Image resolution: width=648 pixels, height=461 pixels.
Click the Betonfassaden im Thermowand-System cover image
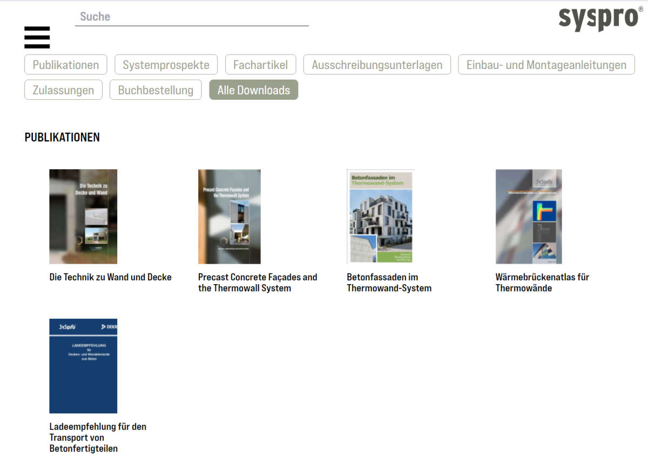[380, 216]
